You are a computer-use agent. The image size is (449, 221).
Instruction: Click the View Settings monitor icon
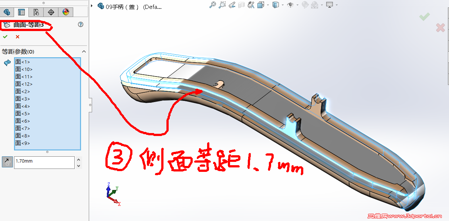[329, 5]
